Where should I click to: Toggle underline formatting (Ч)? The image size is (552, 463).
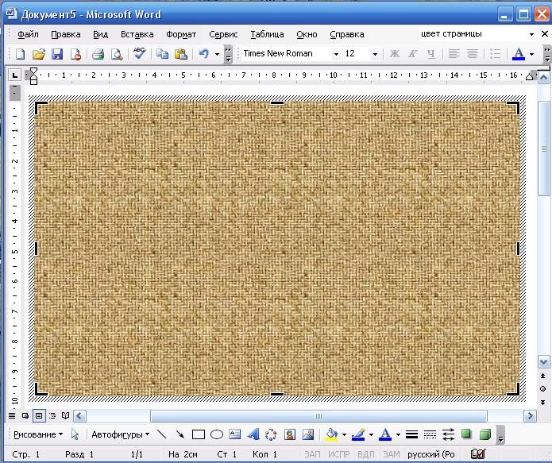click(x=430, y=54)
